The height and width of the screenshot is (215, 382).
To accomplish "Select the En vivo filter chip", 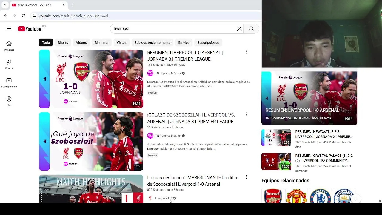I will [x=184, y=42].
